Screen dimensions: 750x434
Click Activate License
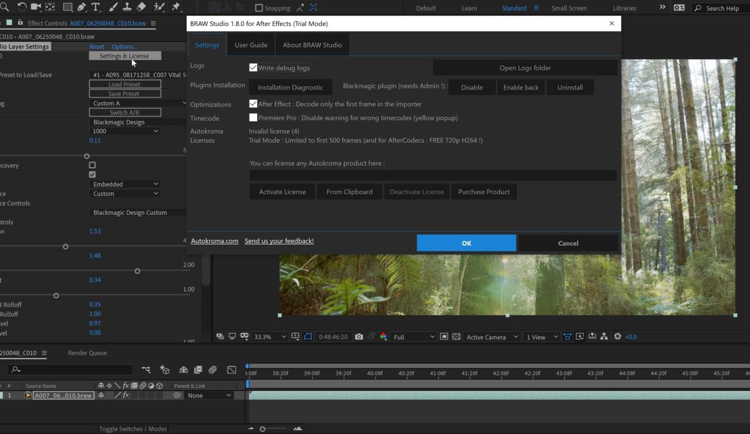point(283,192)
